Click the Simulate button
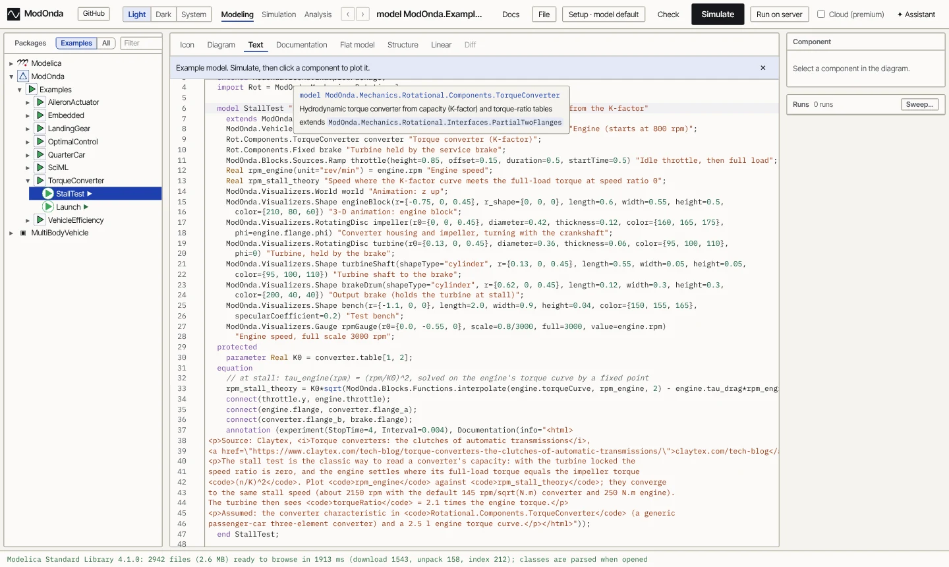The width and height of the screenshot is (949, 567). click(x=718, y=14)
